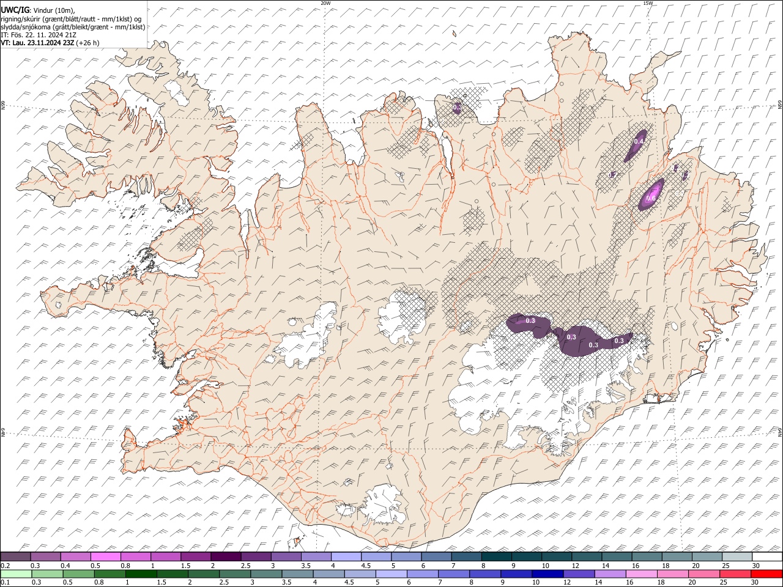The image size is (783, 587).
Task: Choose the light pink 16–18 swatch in lower legend row
Action: (640, 574)
